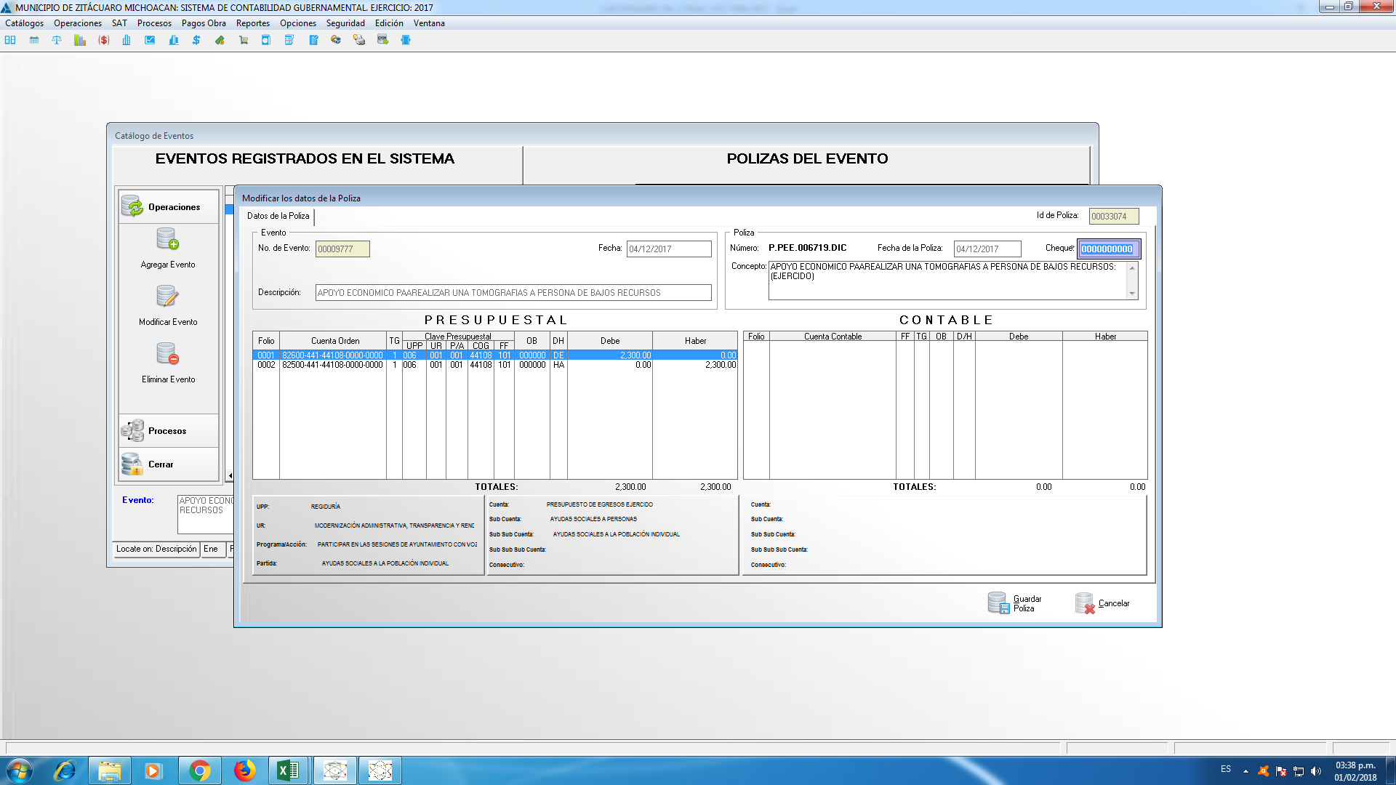1396x785 pixels.
Task: Expand the Procesos section
Action: [168, 431]
